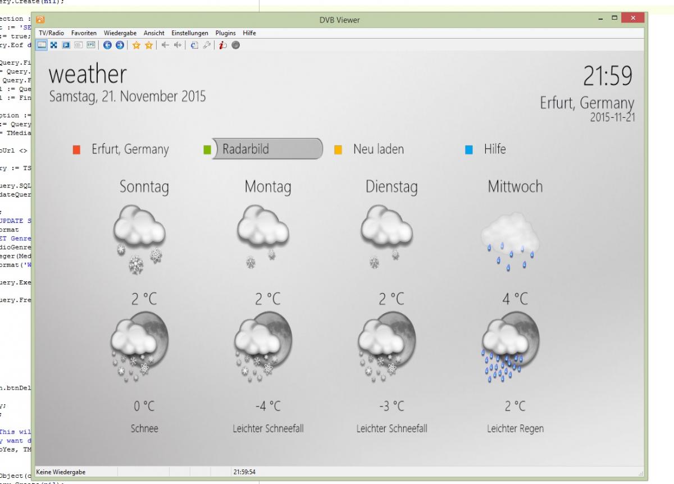Click the highlighted TV window toolbar icon
Viewport: 674px width, 484px height.
click(42, 45)
